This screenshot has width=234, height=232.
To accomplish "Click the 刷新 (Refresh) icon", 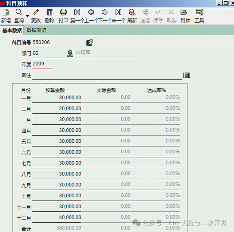I will (132, 13).
